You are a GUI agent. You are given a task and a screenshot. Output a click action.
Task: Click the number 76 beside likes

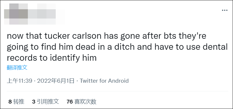point(70,102)
